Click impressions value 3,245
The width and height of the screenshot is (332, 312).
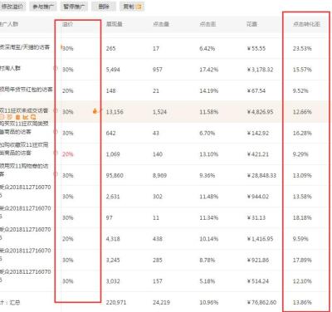click(x=113, y=260)
